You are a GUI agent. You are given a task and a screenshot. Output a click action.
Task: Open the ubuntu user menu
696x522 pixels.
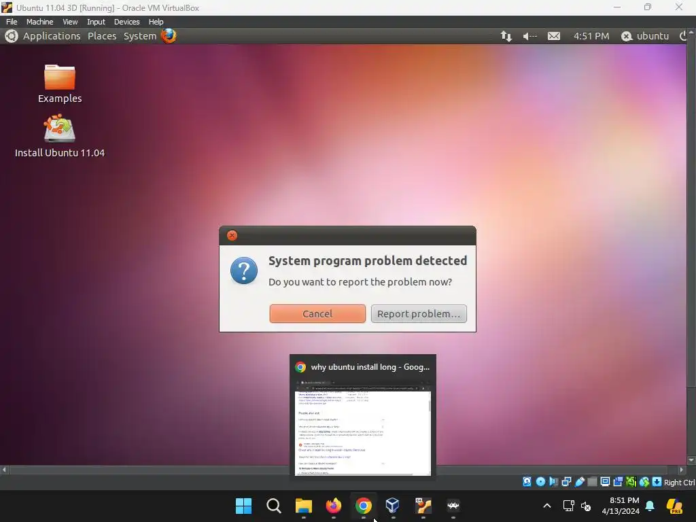pyautogui.click(x=644, y=36)
